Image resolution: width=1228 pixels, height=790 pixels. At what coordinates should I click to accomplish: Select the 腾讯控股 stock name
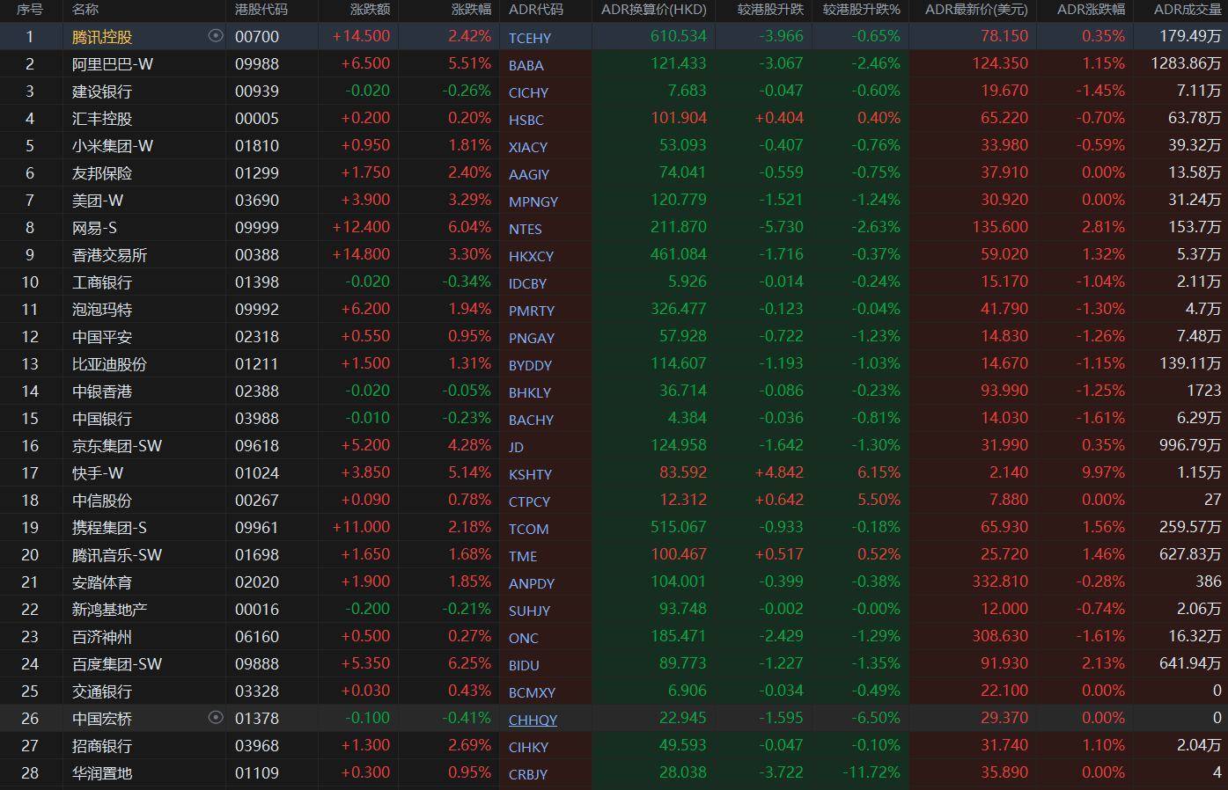[102, 37]
